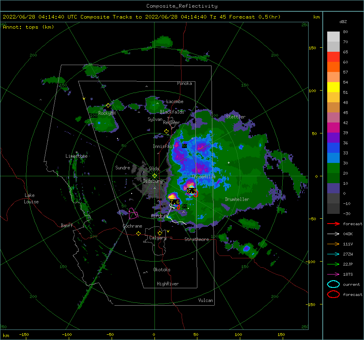Click the ThreeHills town label
Screen dimensions: 364x340
point(203,177)
